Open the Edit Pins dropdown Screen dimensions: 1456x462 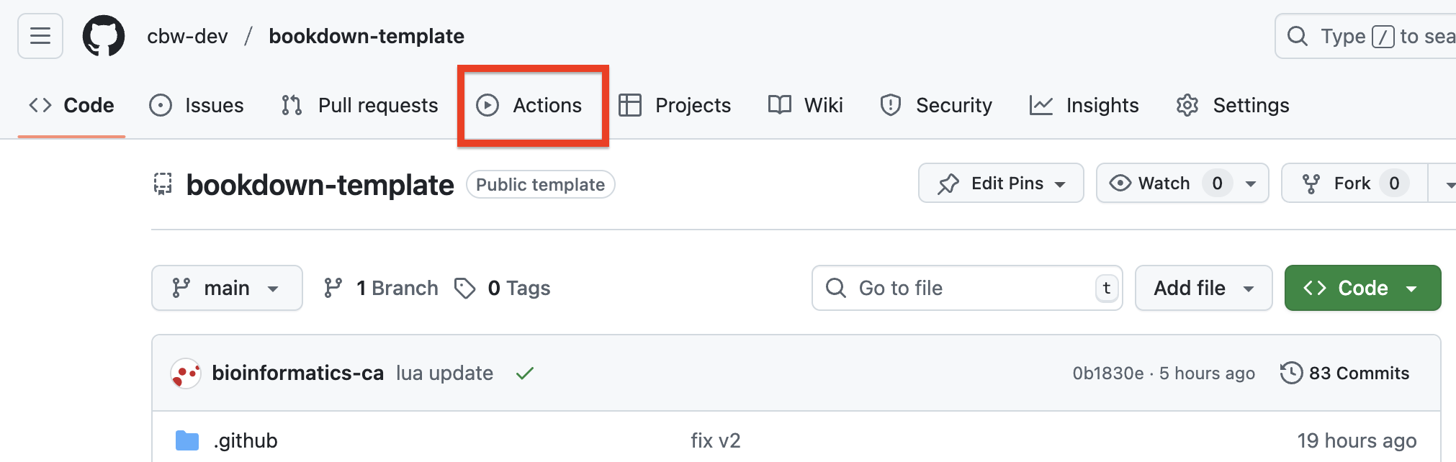click(x=1001, y=183)
